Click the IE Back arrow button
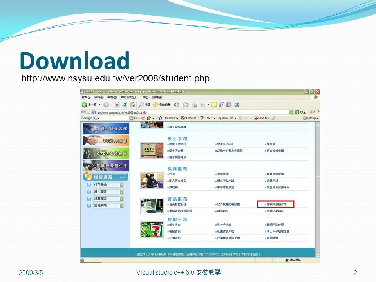This screenshot has height=282, width=376. 84,105
